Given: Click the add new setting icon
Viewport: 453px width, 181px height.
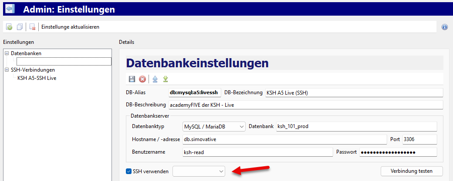Looking at the screenshot, I should 9,27.
